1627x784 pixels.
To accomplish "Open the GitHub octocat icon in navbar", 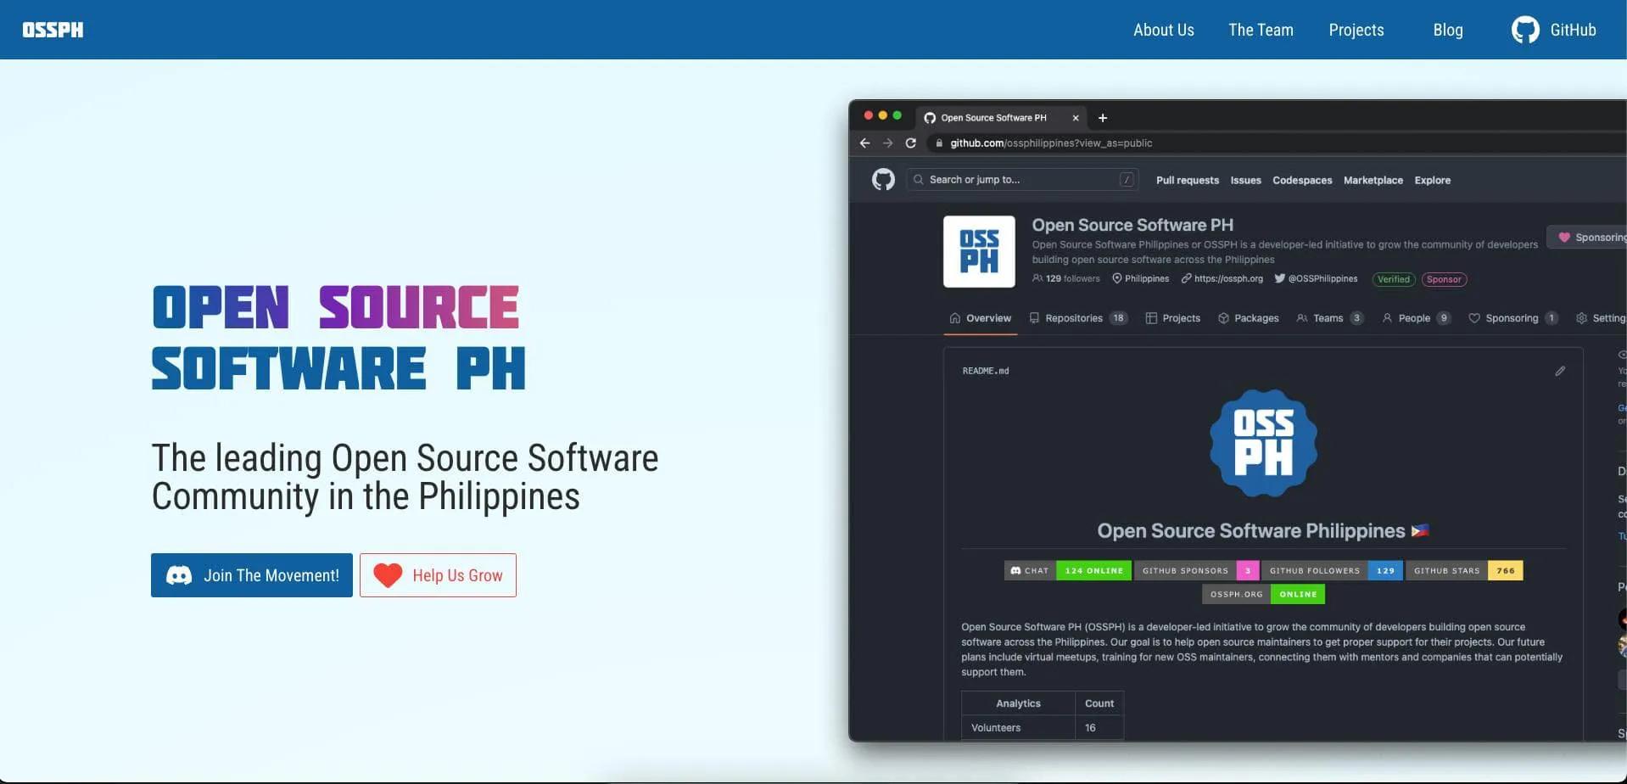I will pyautogui.click(x=1525, y=30).
